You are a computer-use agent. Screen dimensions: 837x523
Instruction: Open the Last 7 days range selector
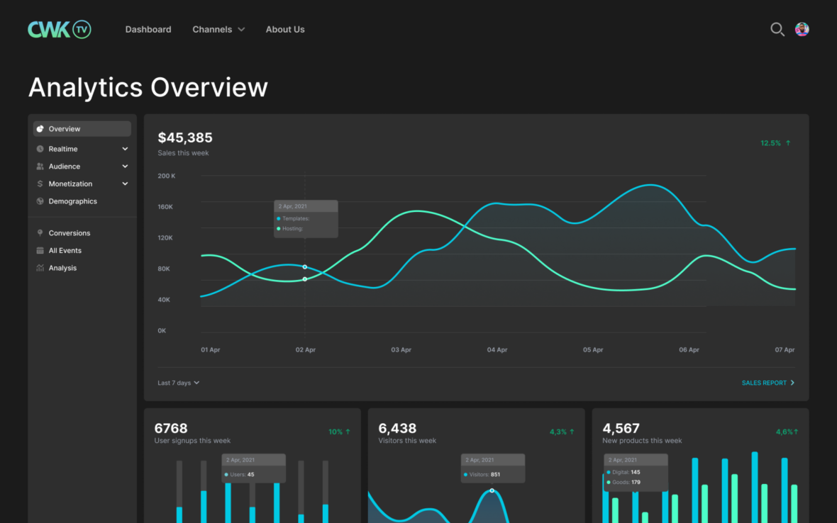[177, 383]
